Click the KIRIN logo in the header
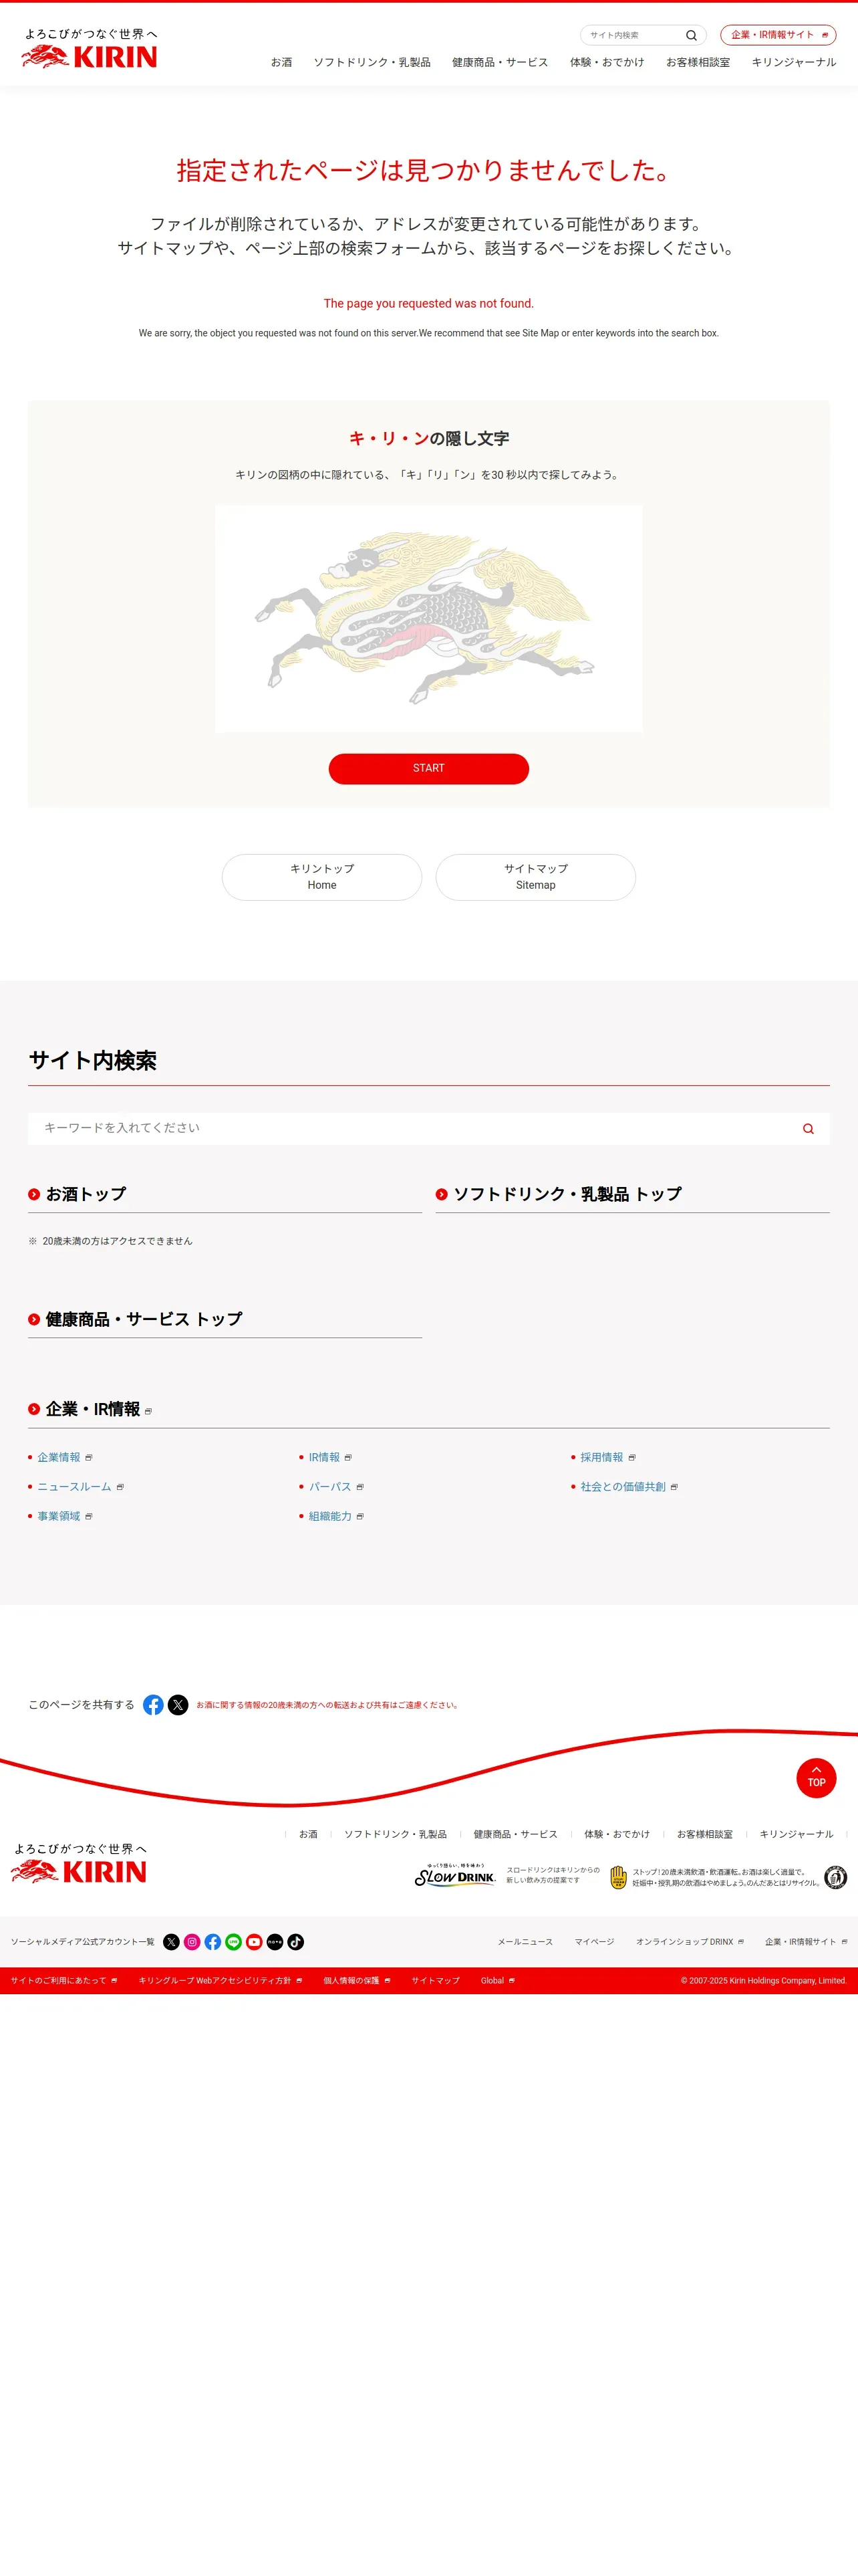Viewport: 858px width, 2576px height. 89,48
